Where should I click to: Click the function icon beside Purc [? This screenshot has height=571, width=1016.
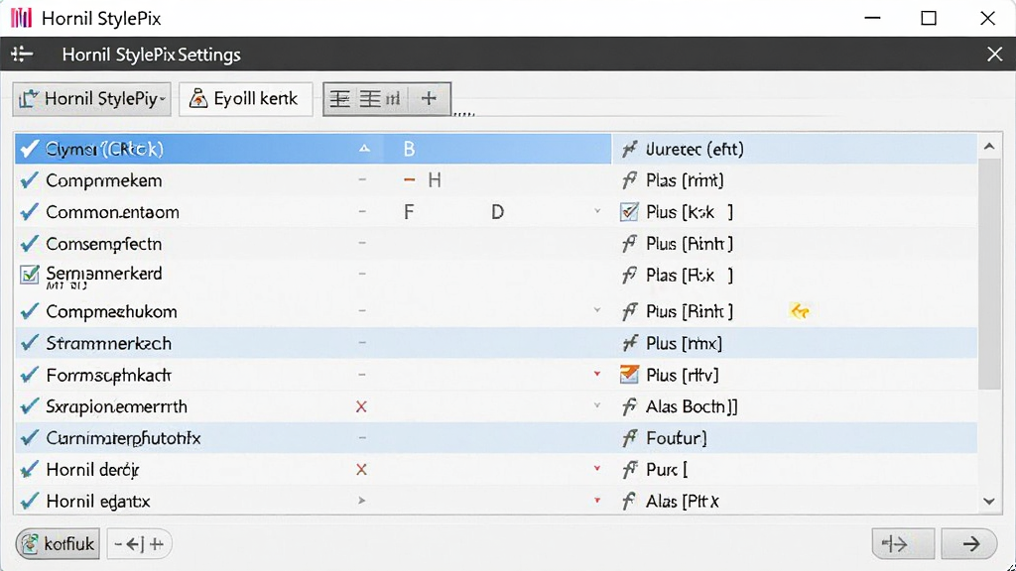(x=628, y=469)
